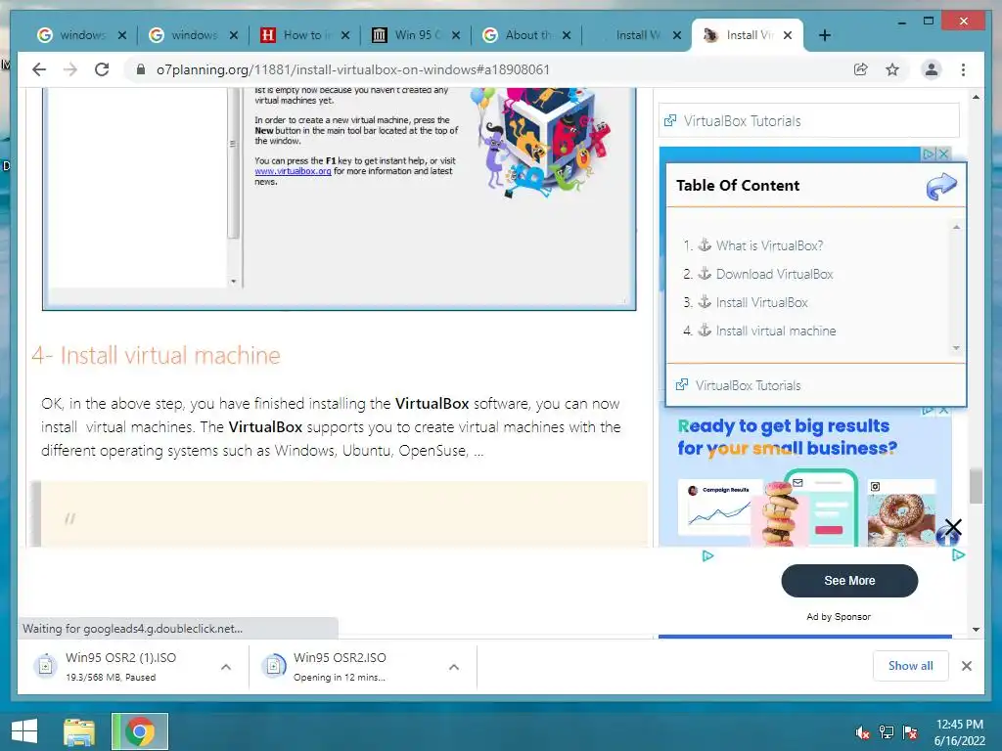
Task: Close the 'Install W' tab
Action: [677, 35]
